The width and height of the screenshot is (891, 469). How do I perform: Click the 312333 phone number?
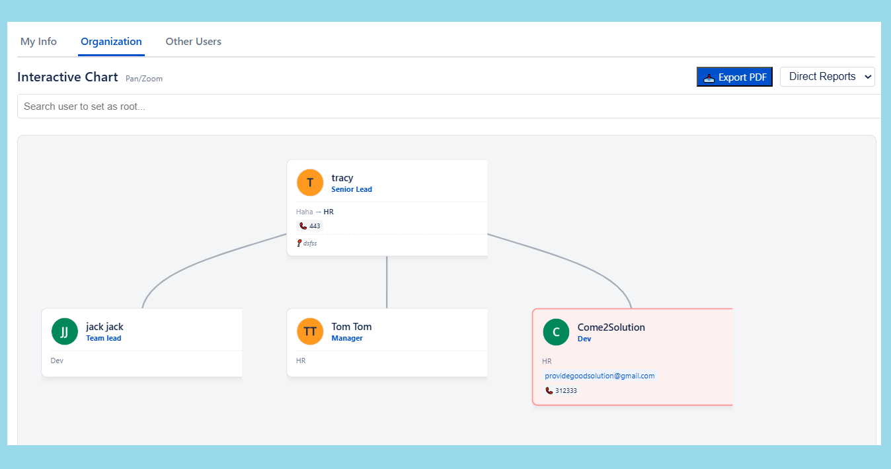tap(566, 391)
